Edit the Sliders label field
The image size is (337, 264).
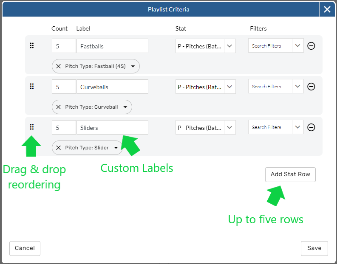coord(112,127)
